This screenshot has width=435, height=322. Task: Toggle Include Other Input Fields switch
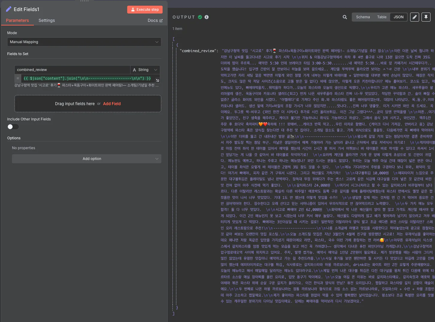tap(13, 127)
